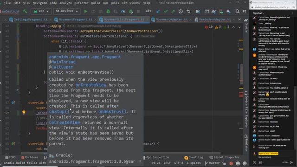The width and height of the screenshot is (297, 167).
Task: Click the Git Push arrow icon
Action: point(173,11)
